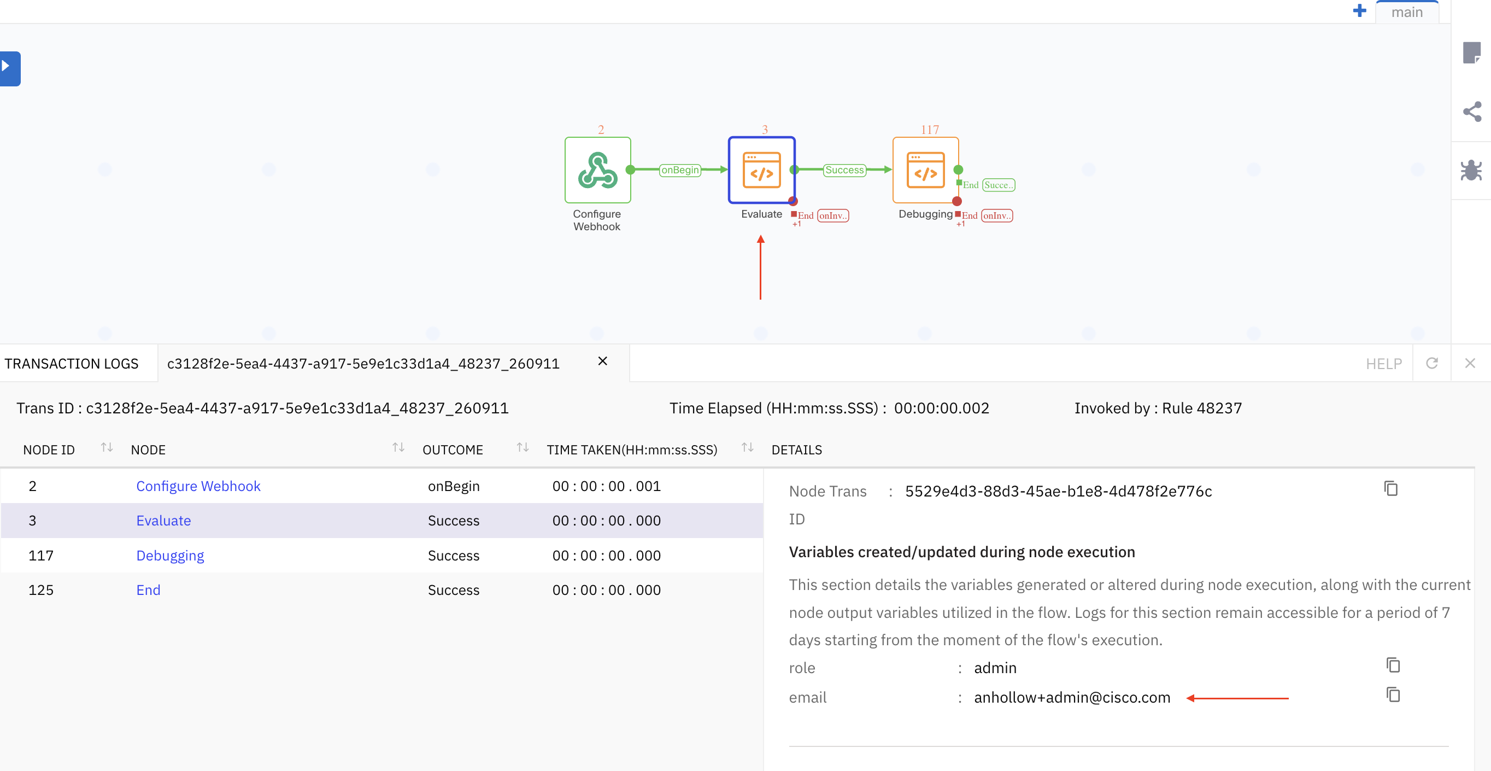Close the transaction ID log tab

pyautogui.click(x=602, y=361)
